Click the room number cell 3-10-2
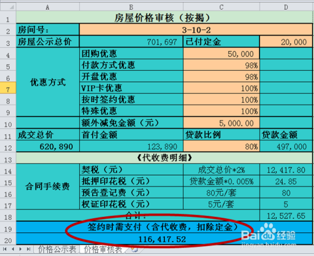The height and width of the screenshot is (256, 314). click(196, 29)
